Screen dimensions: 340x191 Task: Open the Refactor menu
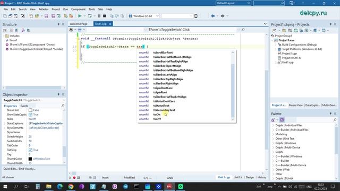(44, 10)
